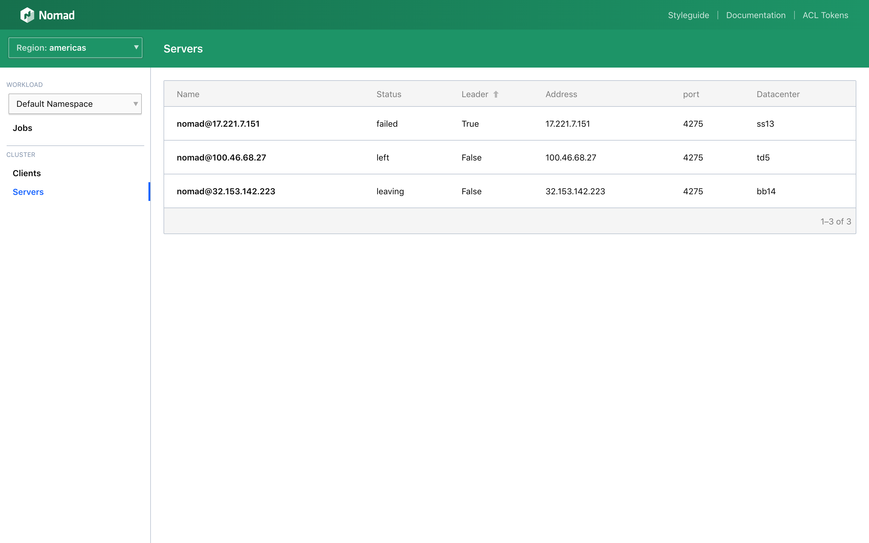869x543 pixels.
Task: Open the Region americas dropdown arrow
Action: [x=136, y=47]
